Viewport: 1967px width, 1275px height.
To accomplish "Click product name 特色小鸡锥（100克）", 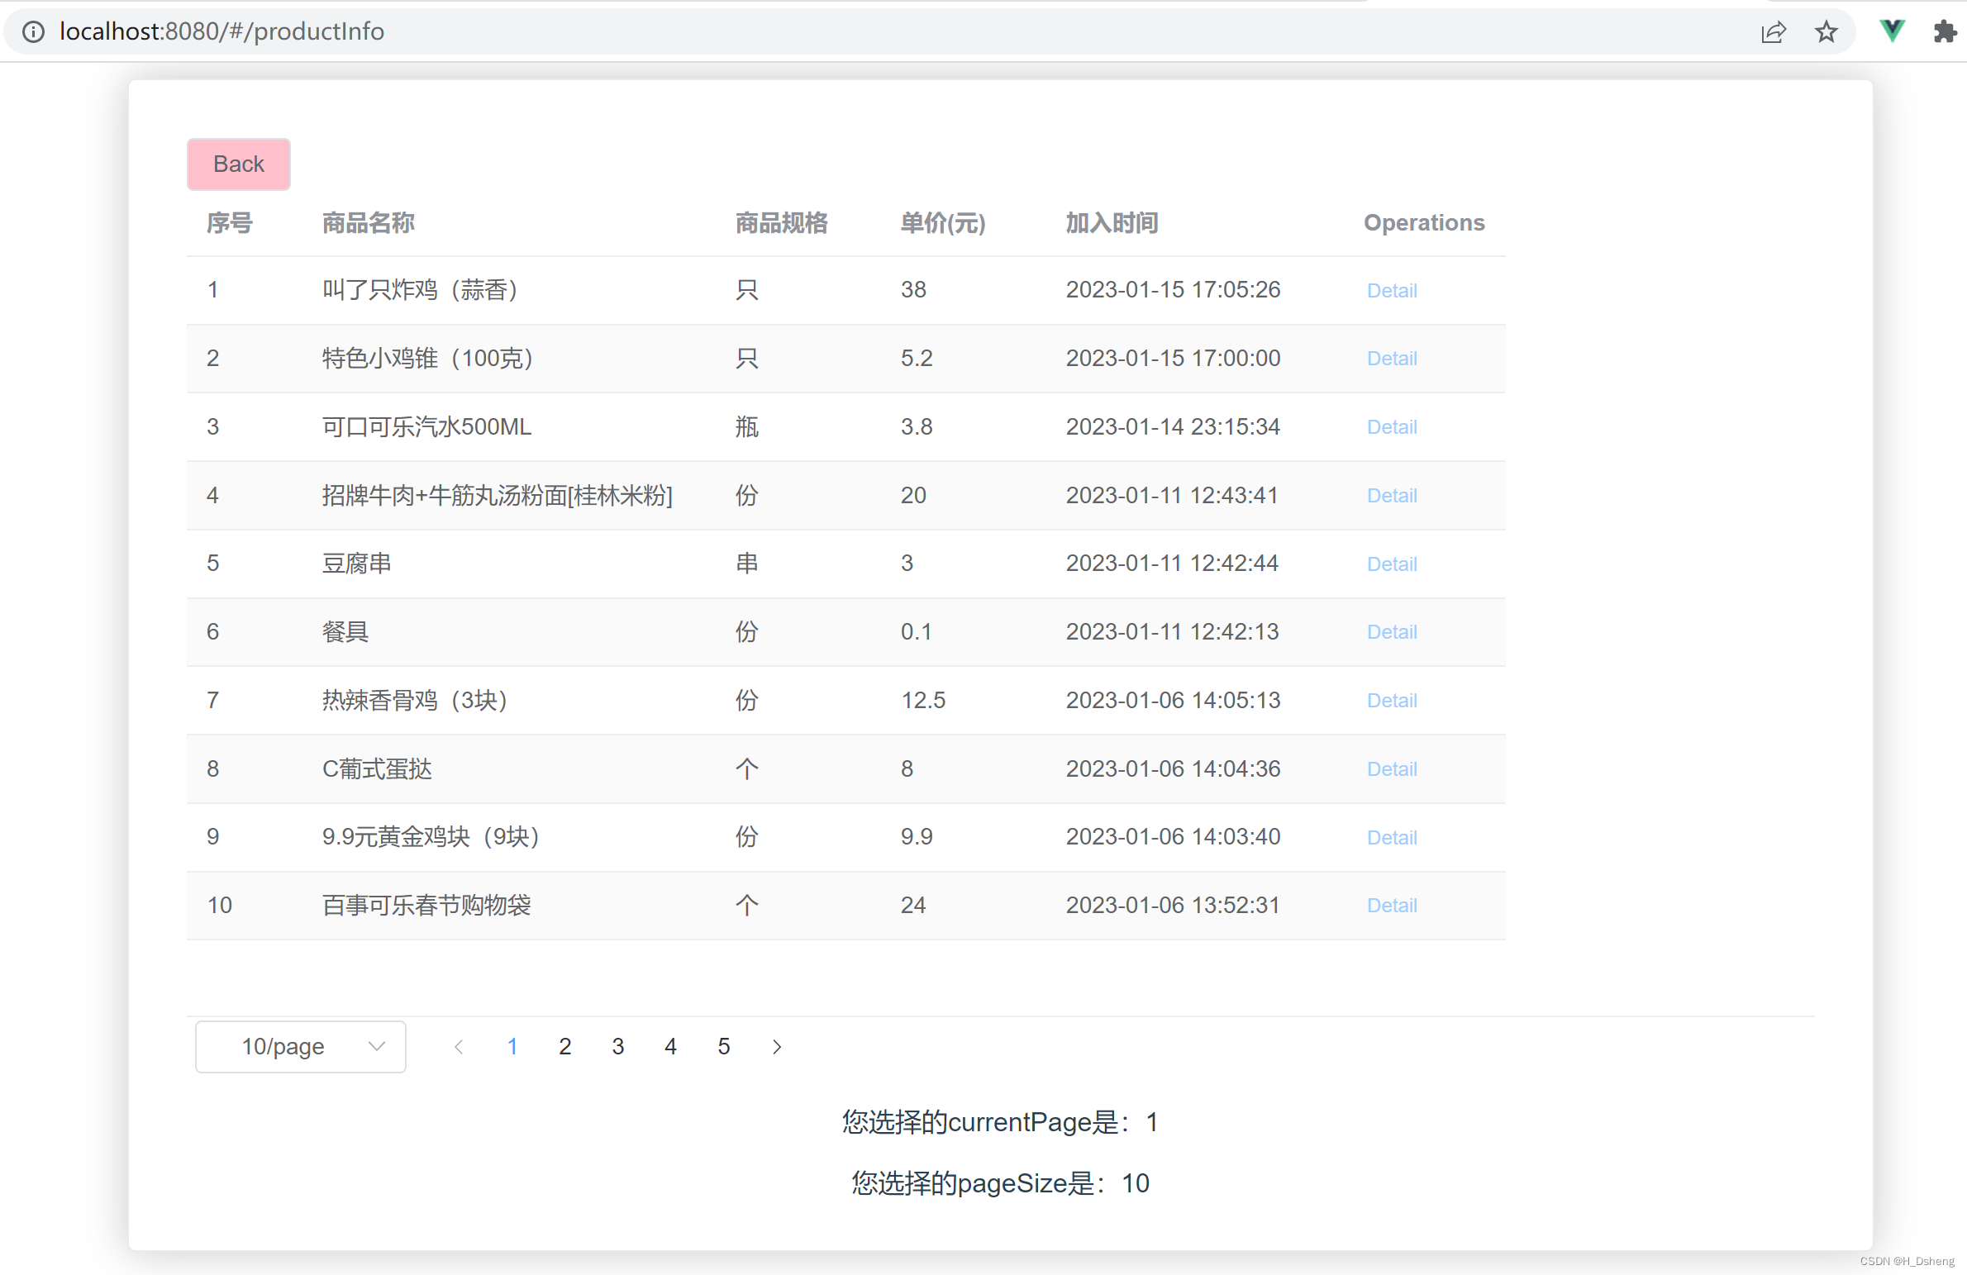I will pyautogui.click(x=427, y=359).
